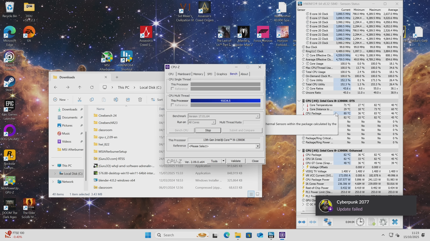Click the Validate button in CPU-Z
430x241 pixels.
coord(236,161)
